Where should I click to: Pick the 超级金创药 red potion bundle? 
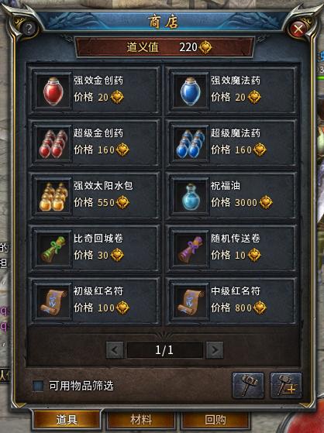point(53,143)
